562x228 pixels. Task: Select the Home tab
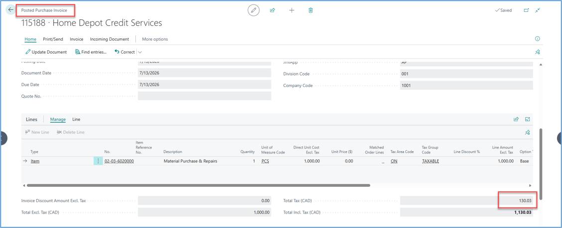click(30, 39)
